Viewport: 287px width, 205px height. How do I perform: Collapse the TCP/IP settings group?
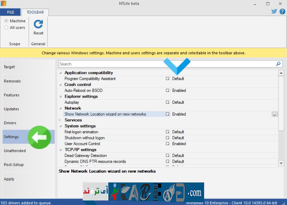[61, 150]
